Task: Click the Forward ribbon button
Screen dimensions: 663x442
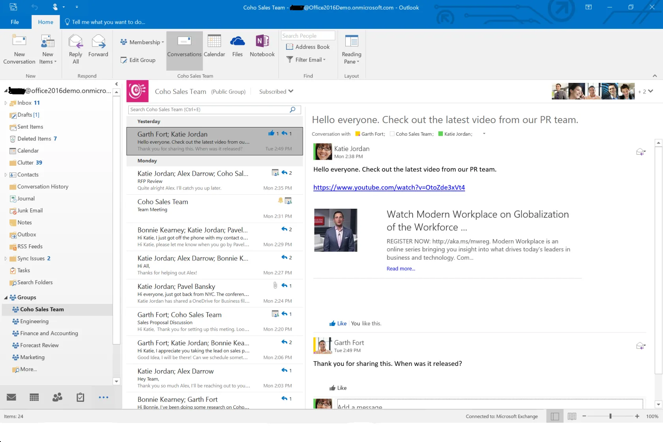Action: tap(98, 47)
